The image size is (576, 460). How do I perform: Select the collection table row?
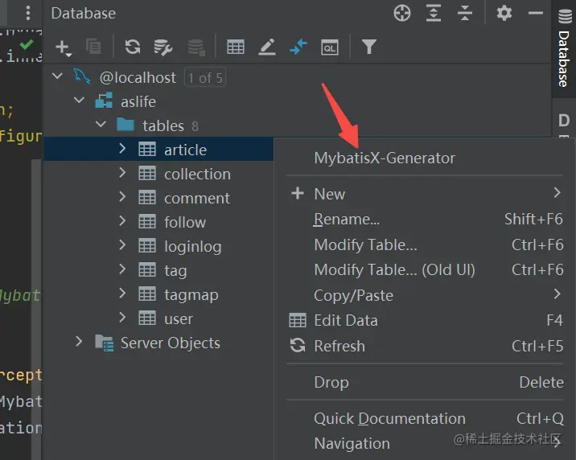[158, 174]
